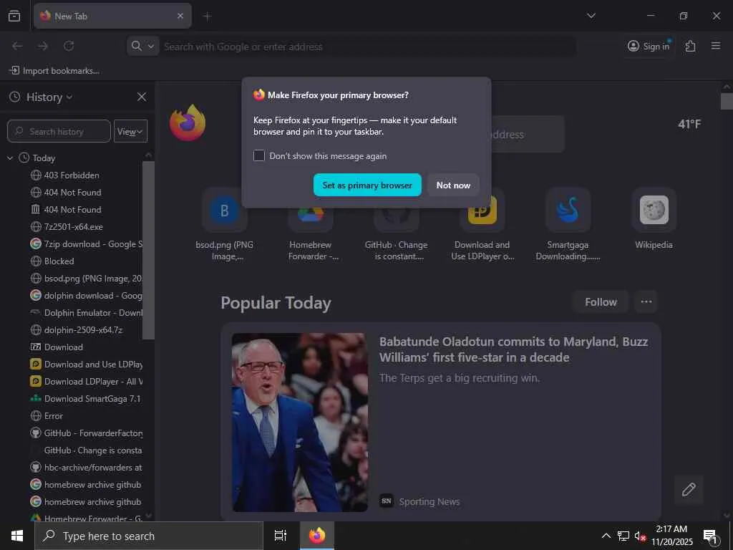Screen dimensions: 733x550
Task: Close the History sidebar
Action: (x=142, y=97)
